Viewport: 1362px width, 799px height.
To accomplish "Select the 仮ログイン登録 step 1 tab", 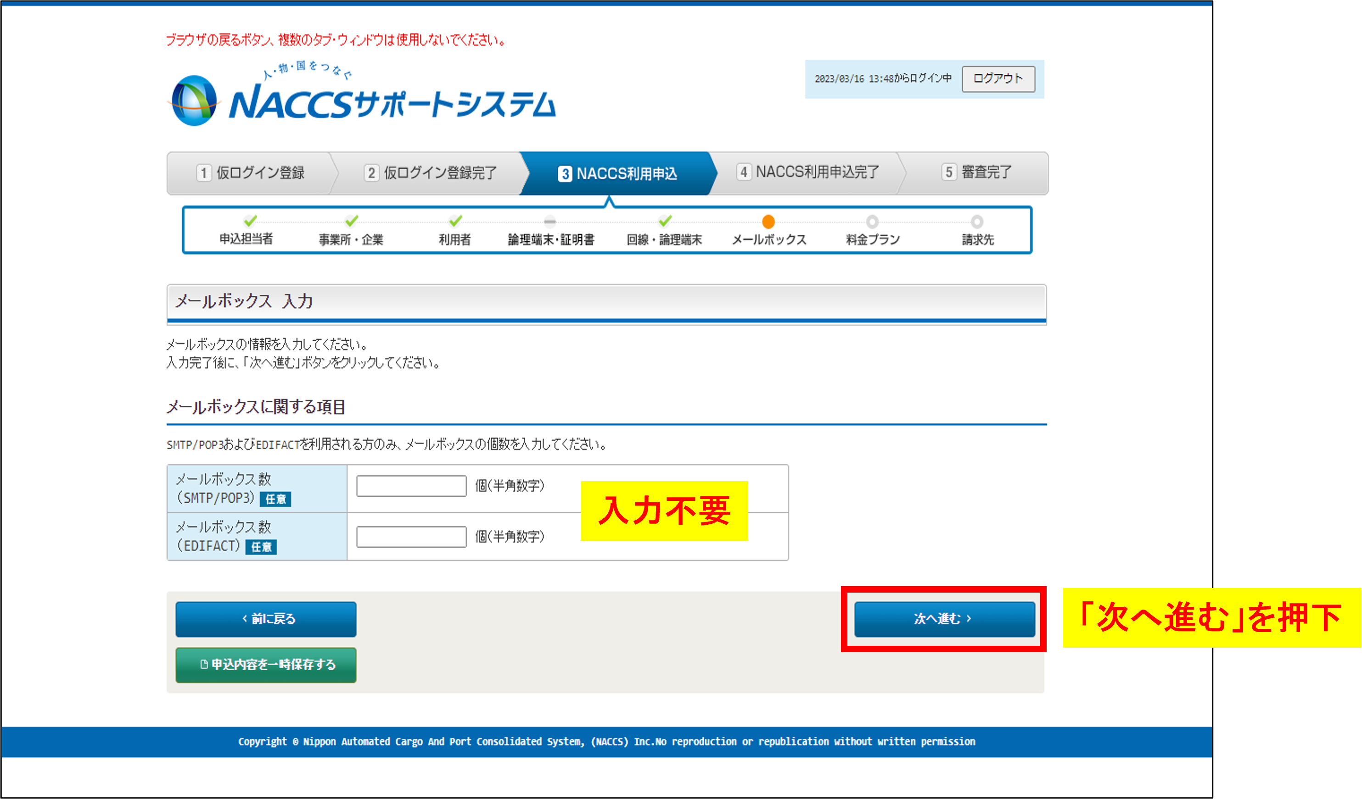I will [x=250, y=173].
